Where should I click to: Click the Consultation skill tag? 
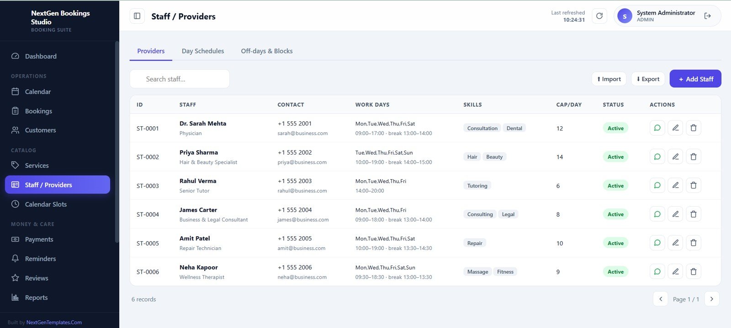click(x=482, y=128)
